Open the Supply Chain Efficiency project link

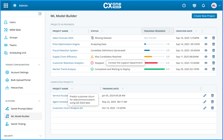pyautogui.click(x=64, y=57)
